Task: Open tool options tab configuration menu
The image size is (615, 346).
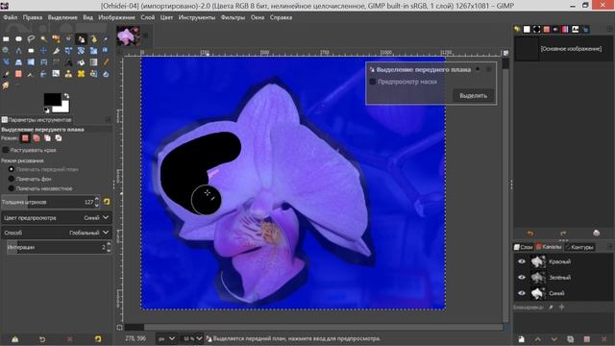Action: [x=109, y=119]
